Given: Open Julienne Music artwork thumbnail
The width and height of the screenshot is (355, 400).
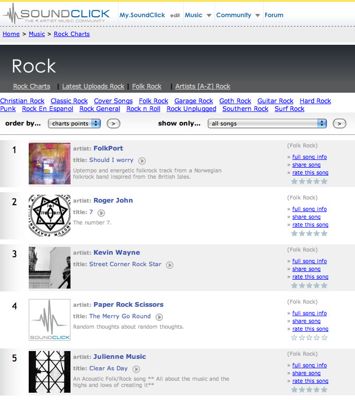Looking at the screenshot, I should point(50,372).
